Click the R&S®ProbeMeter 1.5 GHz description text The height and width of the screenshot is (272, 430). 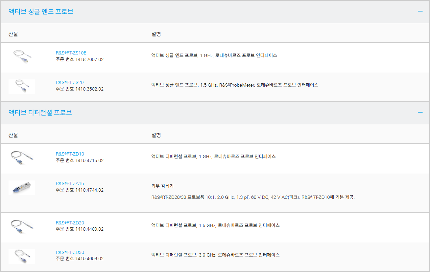pos(235,85)
